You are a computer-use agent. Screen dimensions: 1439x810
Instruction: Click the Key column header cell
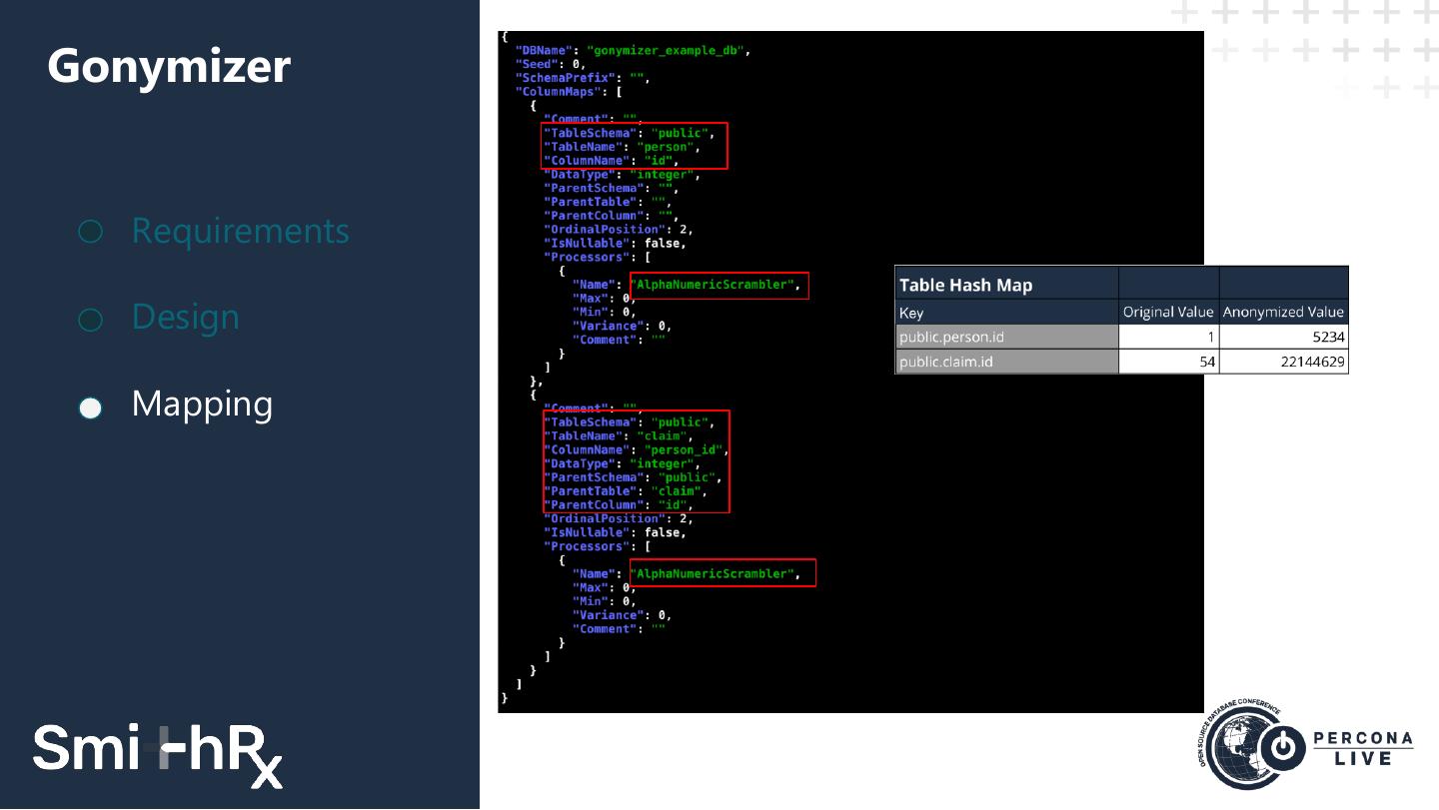[x=1006, y=312]
